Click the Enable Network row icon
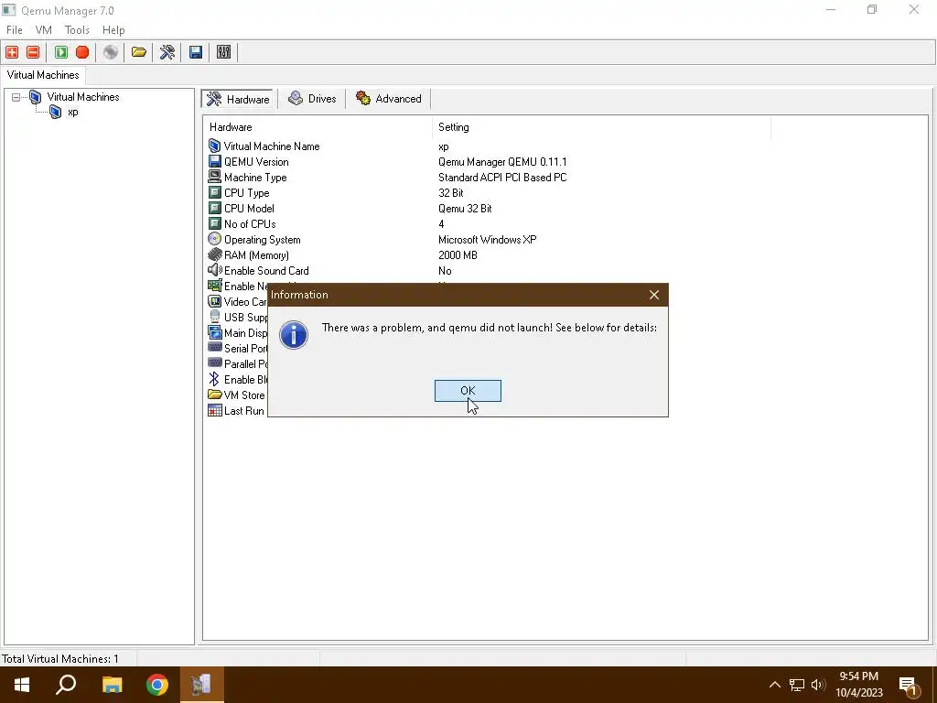937x703 pixels. pos(214,287)
